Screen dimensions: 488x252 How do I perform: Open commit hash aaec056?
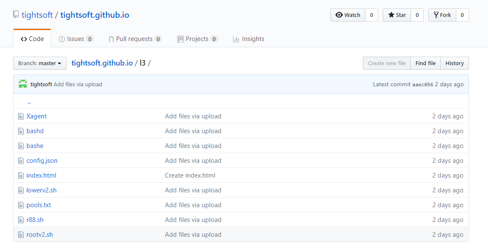tap(422, 85)
